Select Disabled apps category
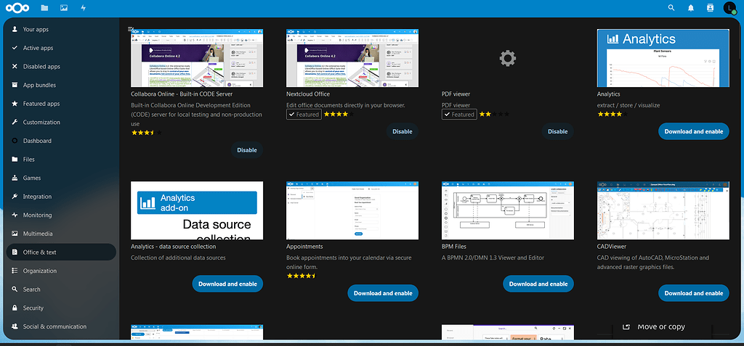744x346 pixels. tap(61, 66)
